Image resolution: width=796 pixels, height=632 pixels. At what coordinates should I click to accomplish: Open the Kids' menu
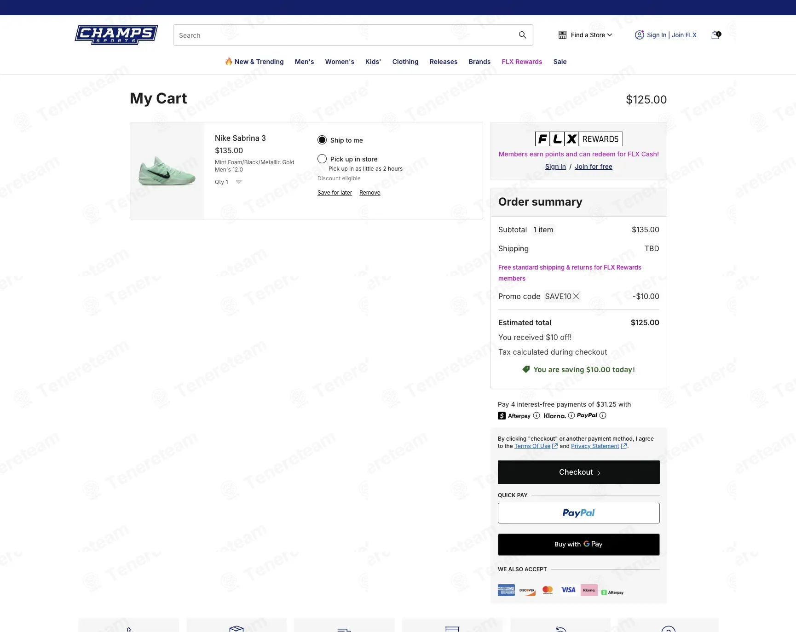(x=373, y=62)
